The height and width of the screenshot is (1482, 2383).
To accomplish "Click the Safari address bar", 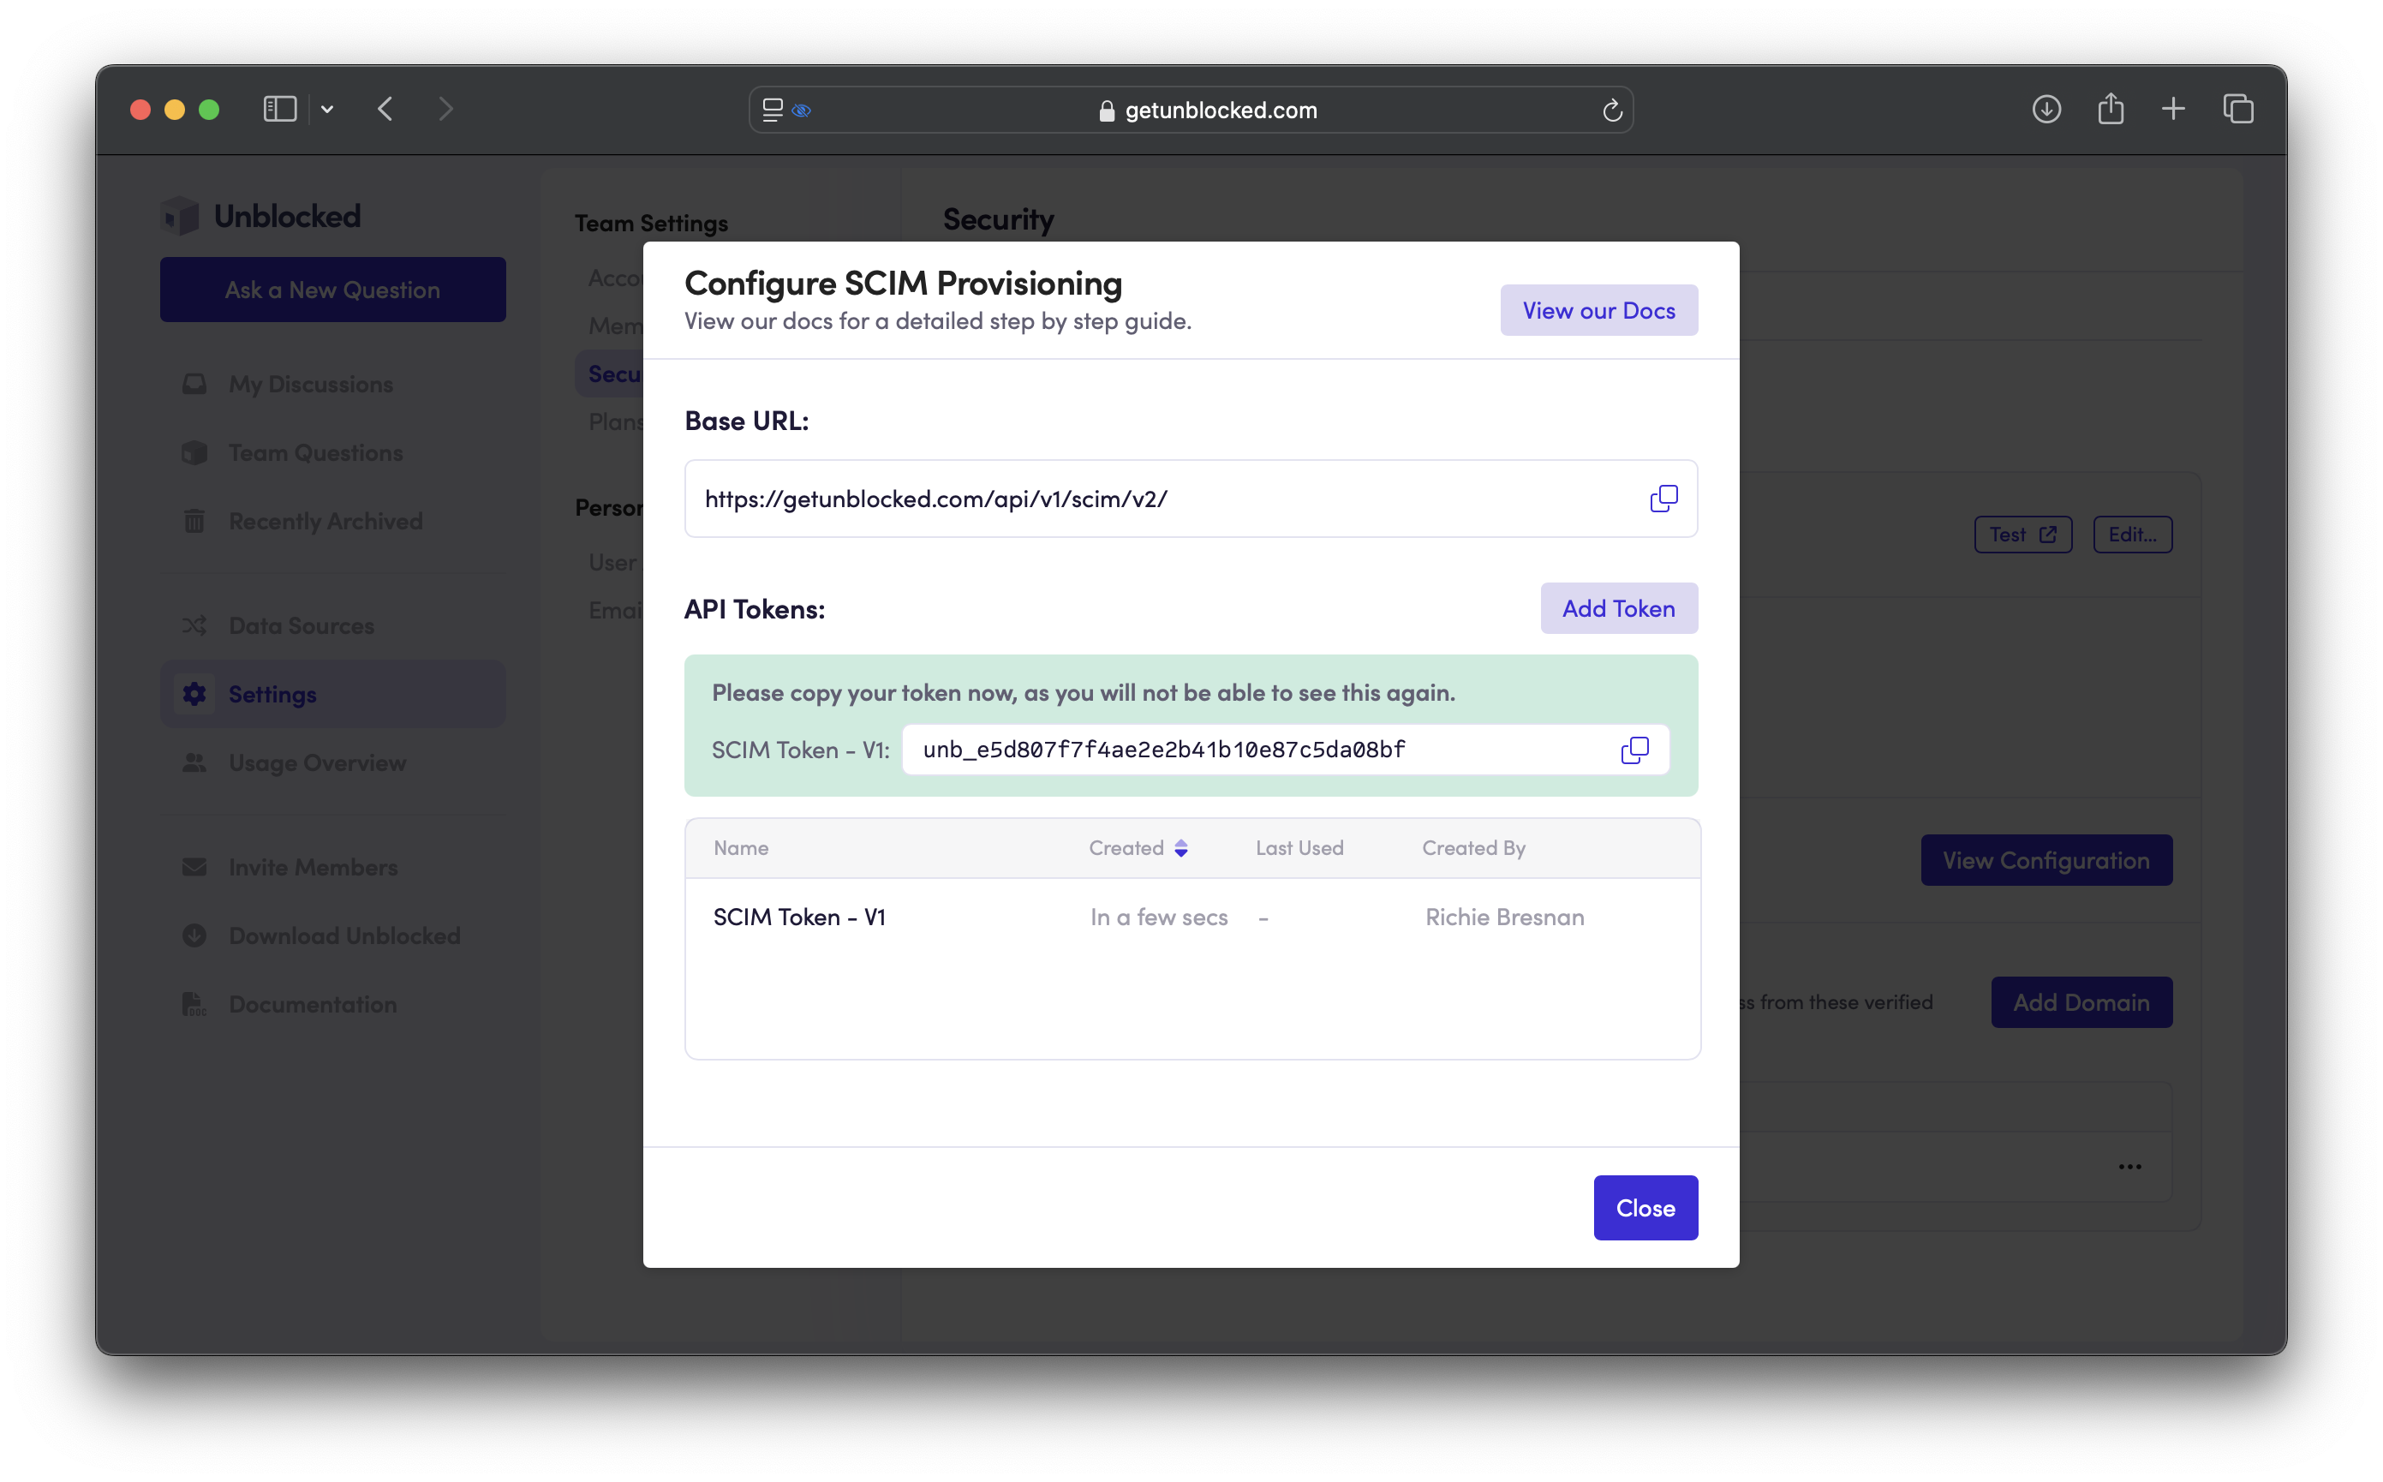I will coord(1191,110).
